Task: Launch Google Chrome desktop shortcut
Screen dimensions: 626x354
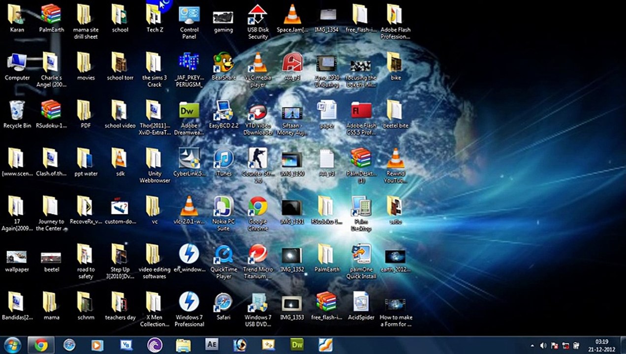Action: tap(257, 214)
